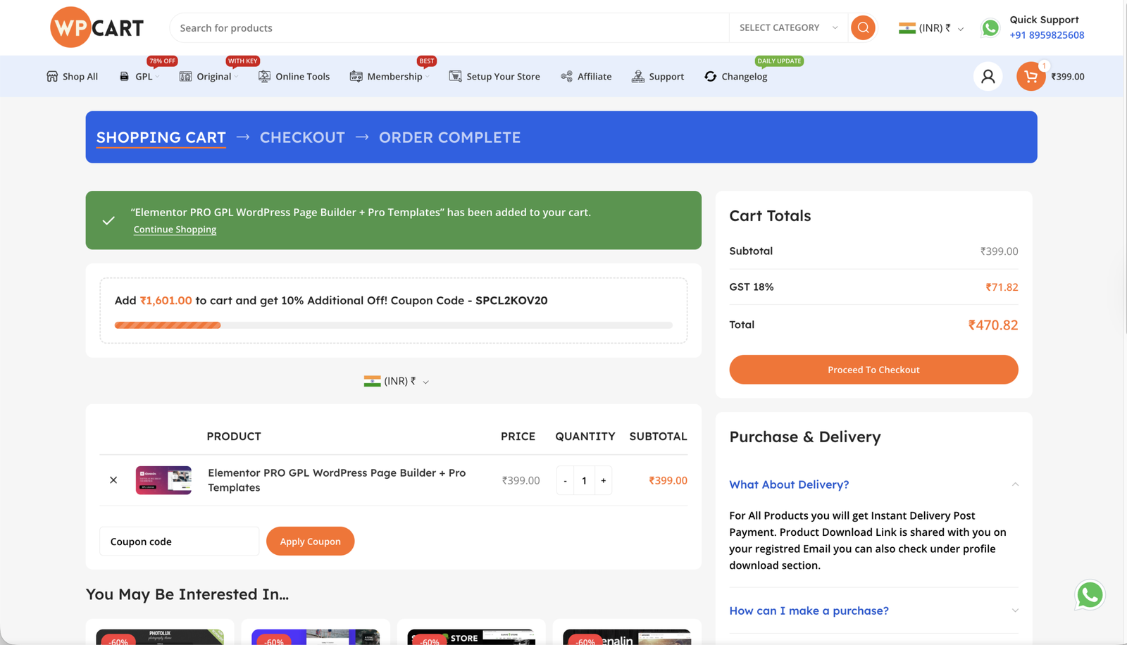Viewport: 1127px width, 645px height.
Task: Go to the Changelog menu item
Action: [743, 77]
